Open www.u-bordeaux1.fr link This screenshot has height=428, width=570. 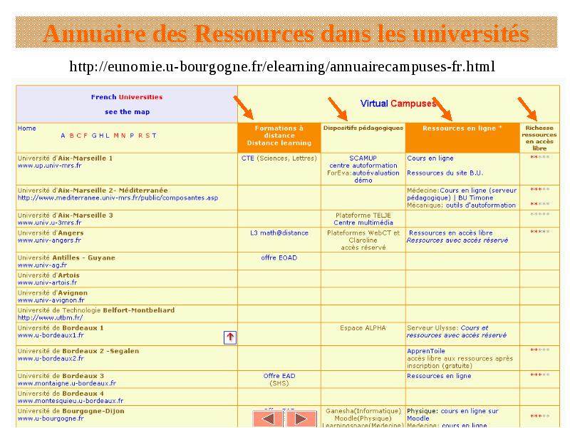(51, 335)
